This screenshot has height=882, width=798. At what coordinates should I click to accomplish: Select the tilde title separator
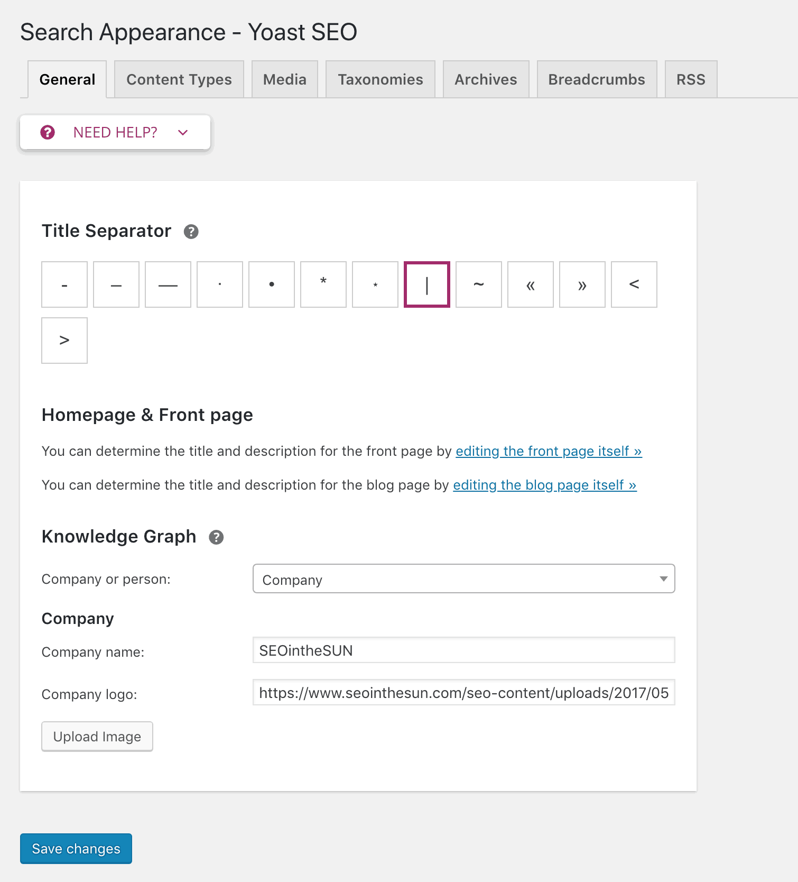click(x=479, y=284)
